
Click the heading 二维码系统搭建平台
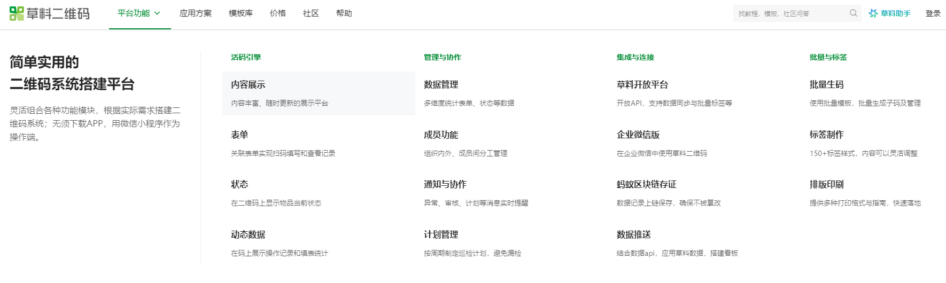(x=72, y=84)
